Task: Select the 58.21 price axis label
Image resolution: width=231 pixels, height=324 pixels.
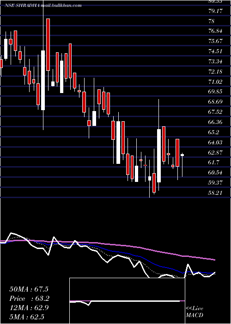Action: (x=215, y=193)
